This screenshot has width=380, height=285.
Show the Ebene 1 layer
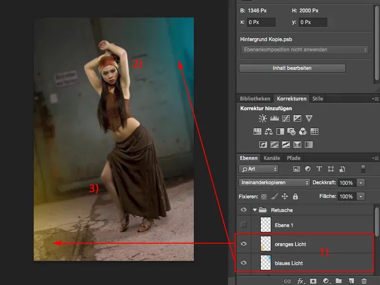point(244,225)
